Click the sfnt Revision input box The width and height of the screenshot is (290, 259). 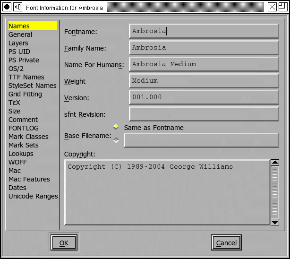(204, 114)
